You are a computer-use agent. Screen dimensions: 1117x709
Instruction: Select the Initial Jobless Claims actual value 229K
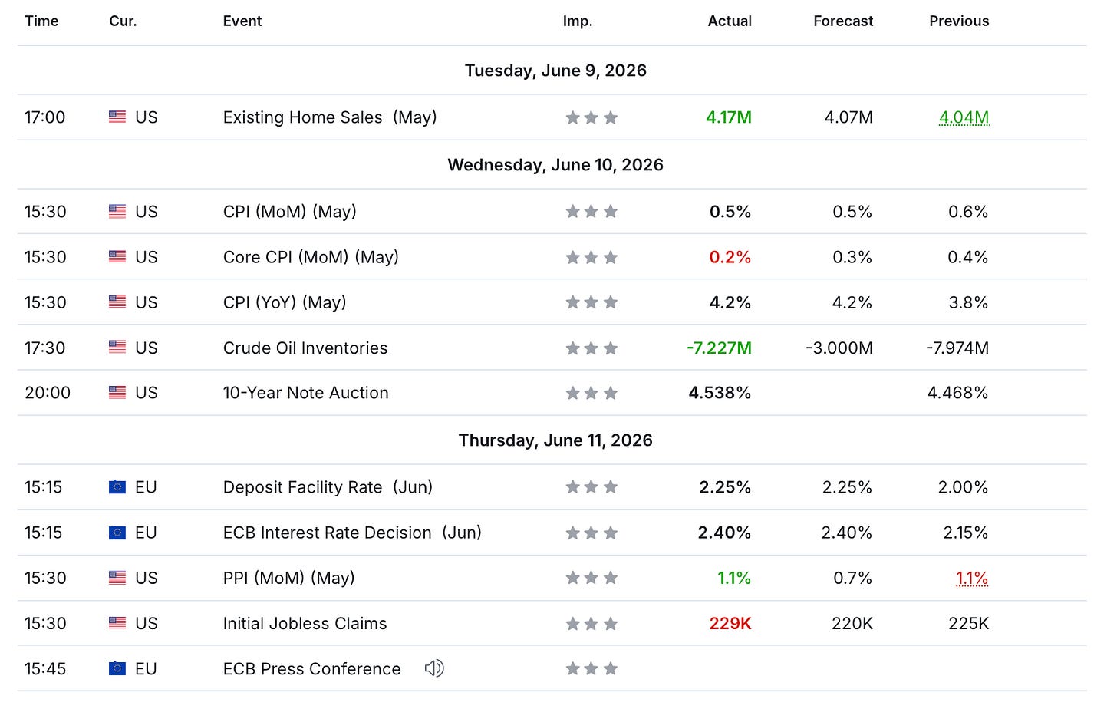click(x=730, y=624)
